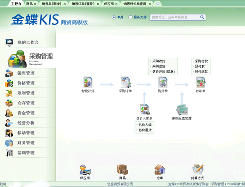
Task: Switch to the 商品 tab
Action: [x=29, y=4]
